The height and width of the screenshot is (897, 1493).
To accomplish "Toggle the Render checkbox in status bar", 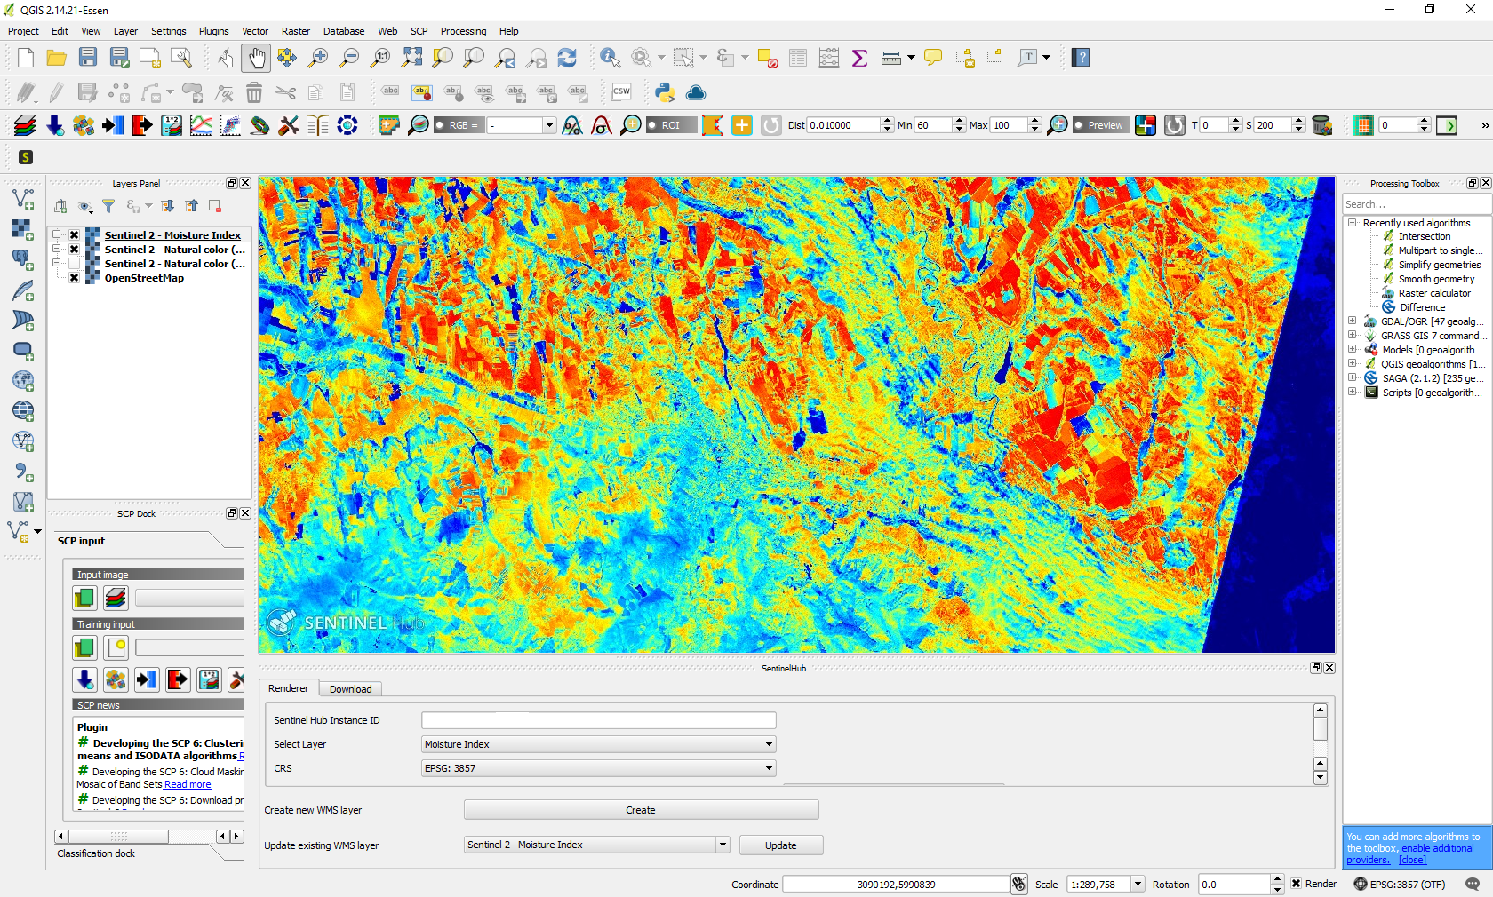I will coord(1297,884).
